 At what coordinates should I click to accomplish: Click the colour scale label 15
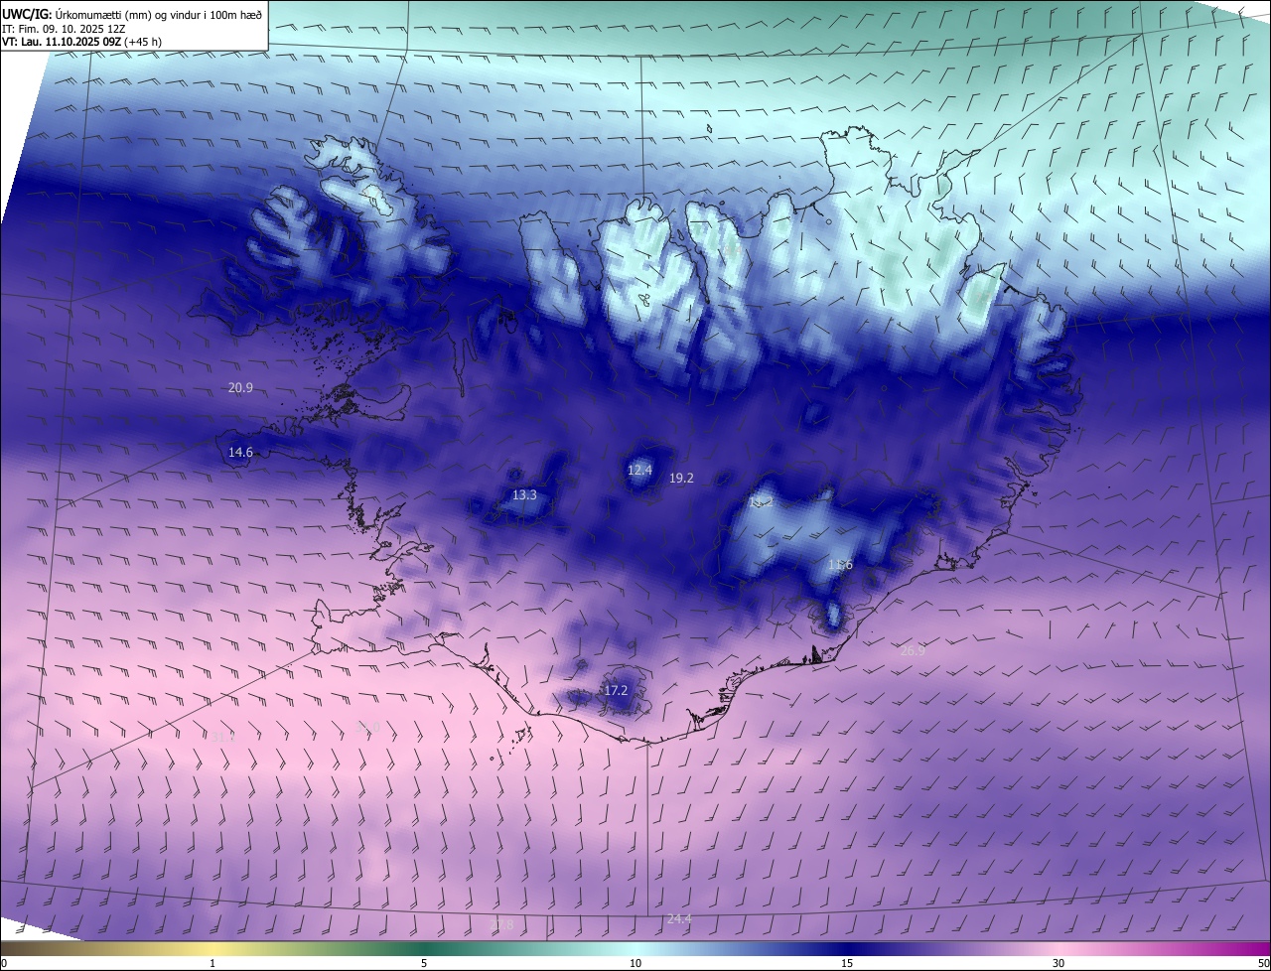click(x=847, y=964)
